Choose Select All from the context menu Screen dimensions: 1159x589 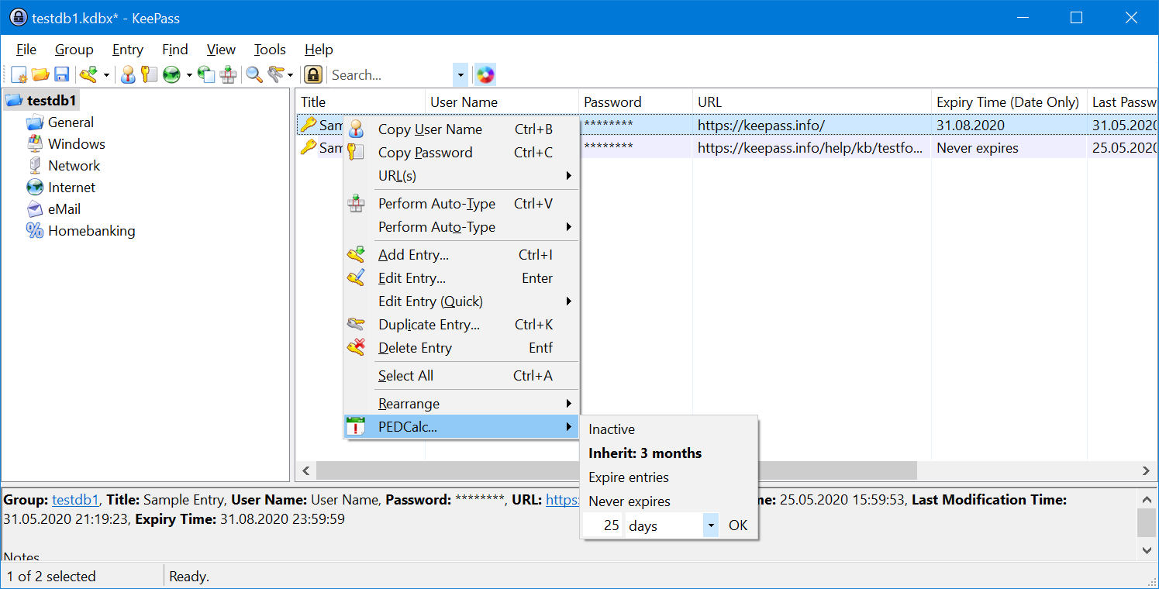(x=461, y=376)
